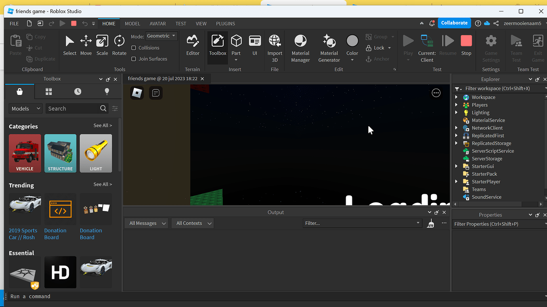Open the Material Manager

click(x=300, y=47)
